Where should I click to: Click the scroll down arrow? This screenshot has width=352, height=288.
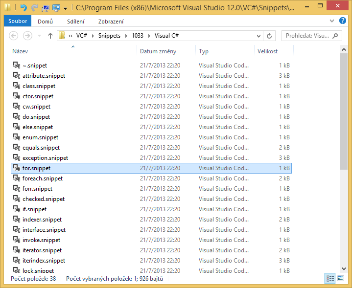344,268
